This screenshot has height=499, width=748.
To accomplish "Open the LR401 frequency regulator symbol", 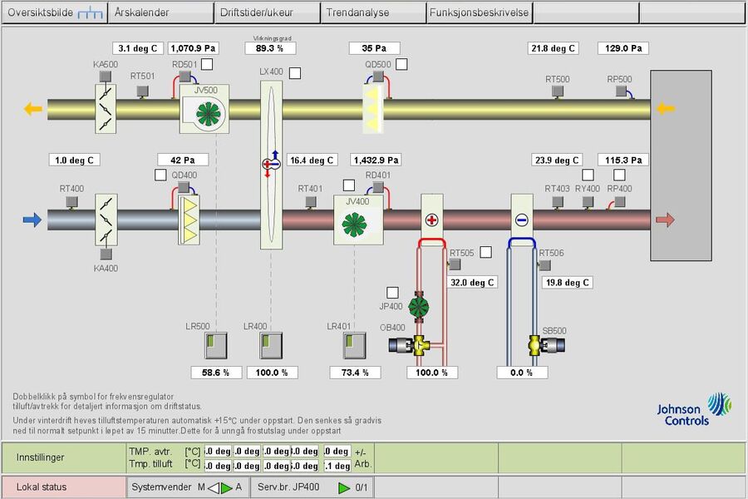I will 353,345.
